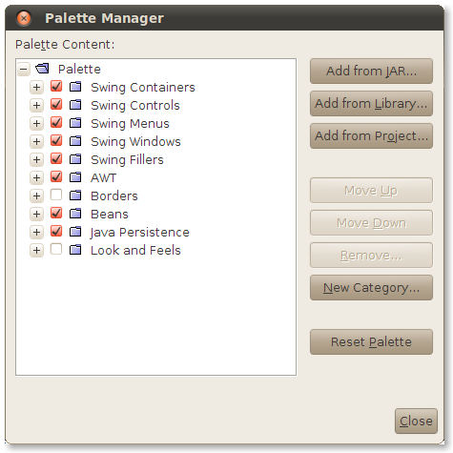Click the Palette root folder icon
The height and width of the screenshot is (453, 453).
pos(42,69)
